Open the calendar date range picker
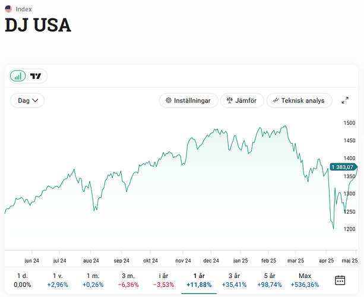This screenshot has width=364, height=297. point(340,280)
